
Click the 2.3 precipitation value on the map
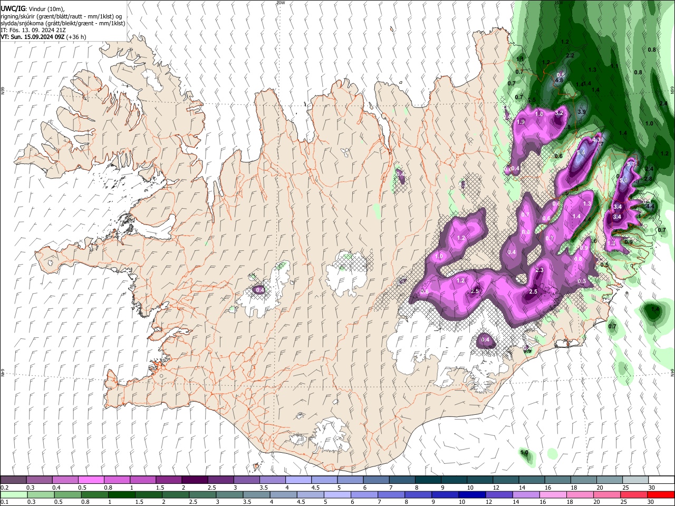[x=539, y=270]
